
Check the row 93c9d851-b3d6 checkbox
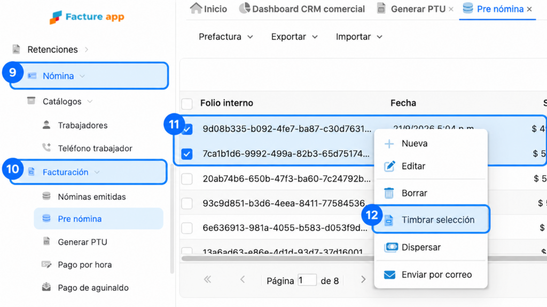click(187, 203)
